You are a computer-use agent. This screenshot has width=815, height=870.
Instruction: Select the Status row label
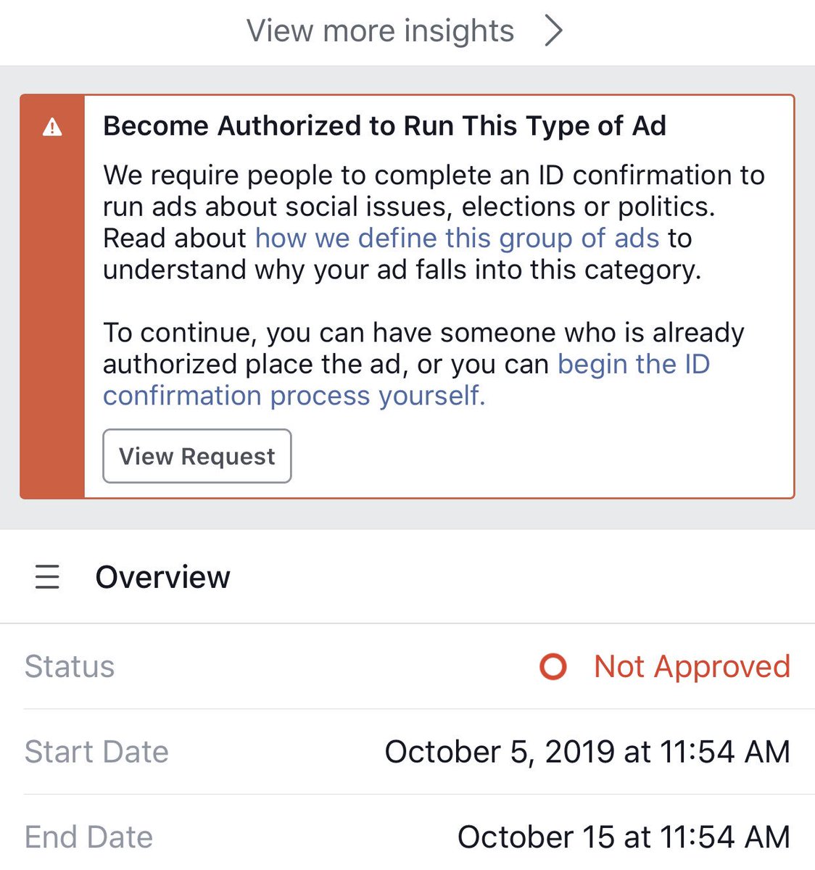(70, 666)
